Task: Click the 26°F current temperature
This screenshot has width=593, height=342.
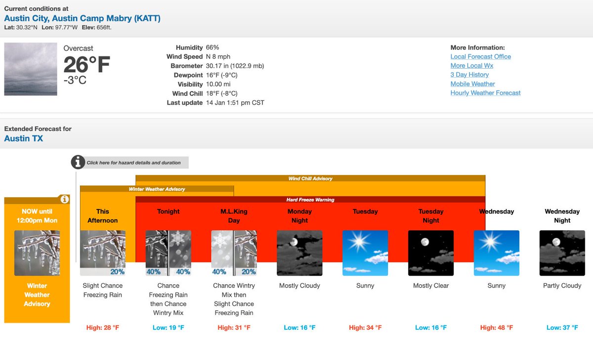Action: [87, 65]
